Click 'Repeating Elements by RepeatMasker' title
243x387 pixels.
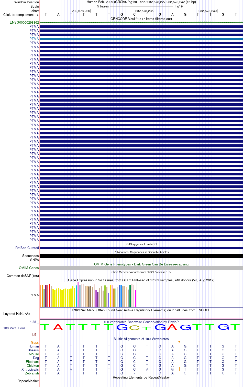pyautogui.click(x=141, y=377)
